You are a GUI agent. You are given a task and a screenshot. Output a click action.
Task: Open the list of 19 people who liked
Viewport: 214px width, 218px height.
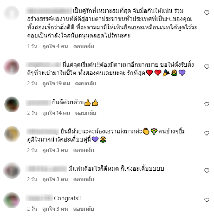56,84
